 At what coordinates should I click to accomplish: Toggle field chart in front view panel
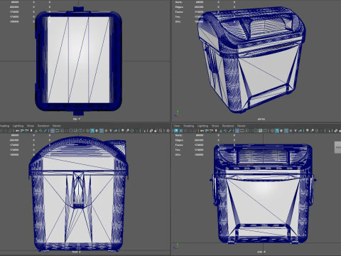click(71, 131)
